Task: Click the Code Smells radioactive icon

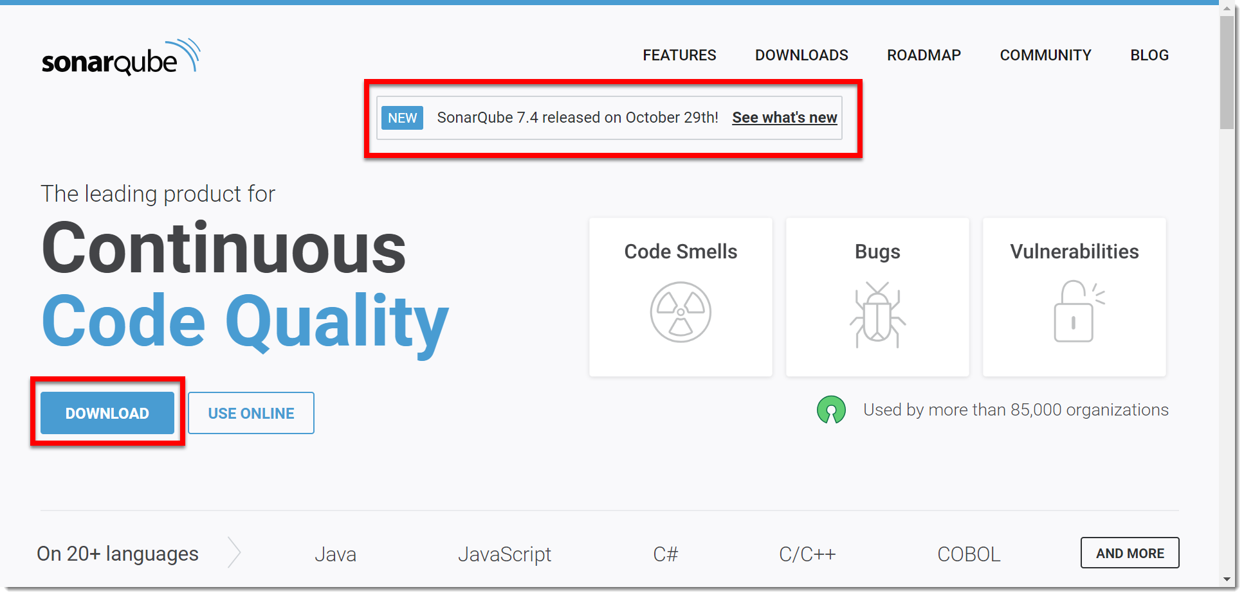Action: click(x=681, y=312)
